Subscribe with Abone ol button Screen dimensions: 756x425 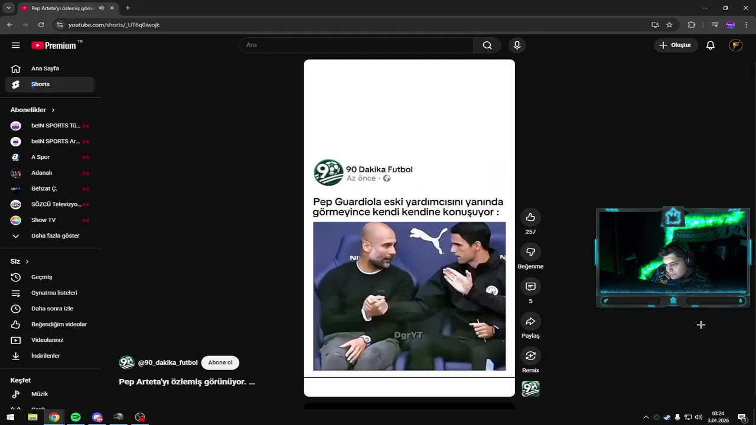tap(220, 362)
